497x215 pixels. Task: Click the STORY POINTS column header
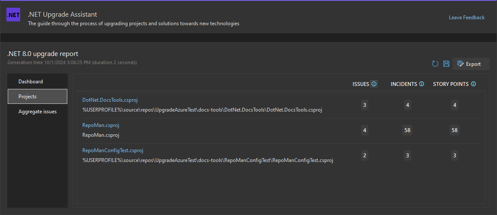pos(451,84)
